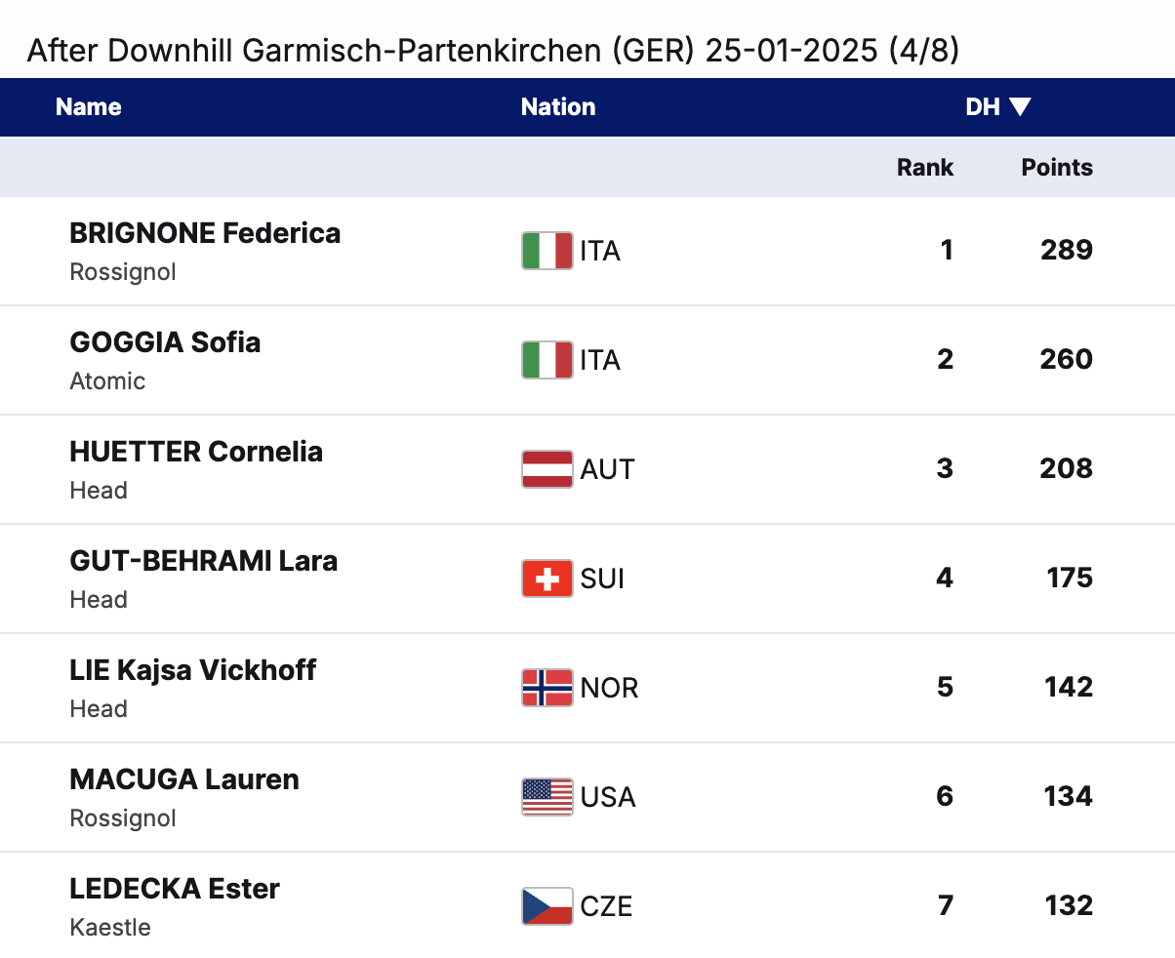
Task: Select LEDECKA Ester's name
Action: (175, 890)
